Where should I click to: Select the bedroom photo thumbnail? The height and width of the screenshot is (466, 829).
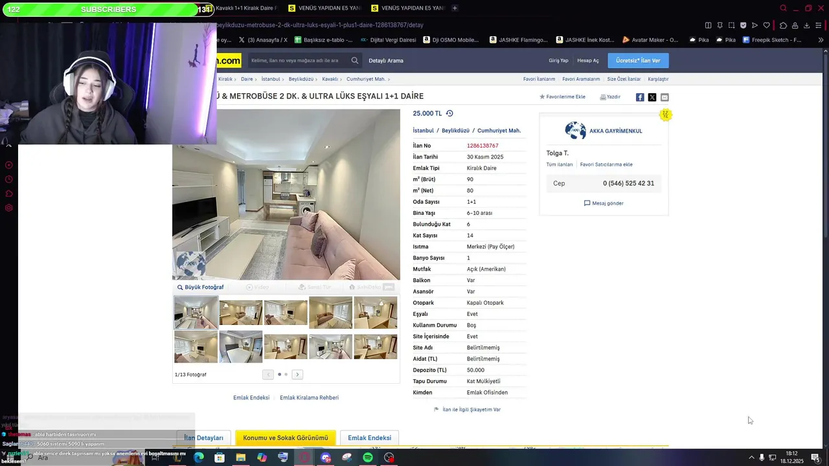click(241, 347)
